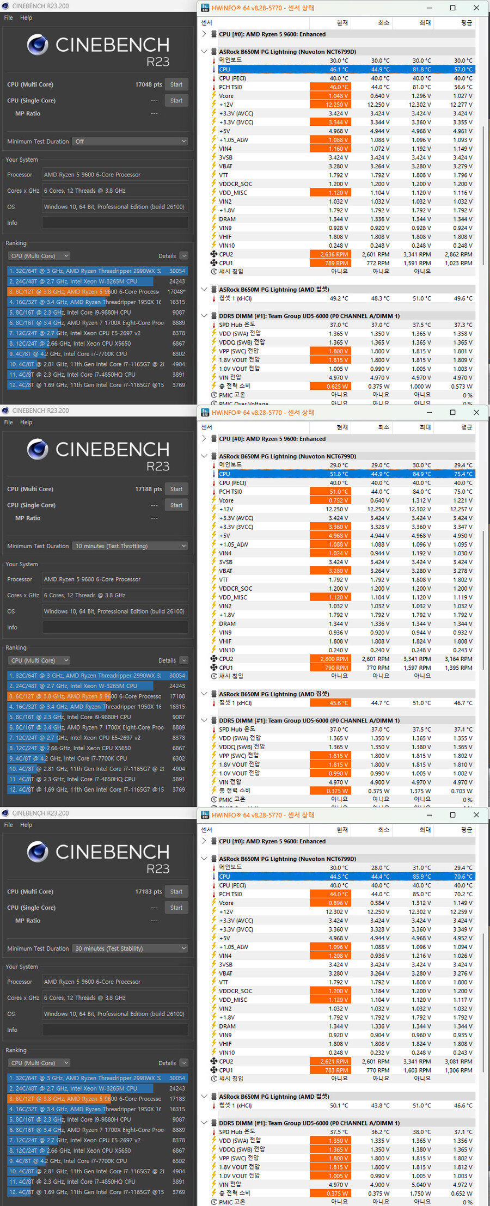This screenshot has height=1206, width=490.
Task: Collapse DDR5 DIMM section above SPD Hub 37.5 °C reading
Action: [x=204, y=1123]
